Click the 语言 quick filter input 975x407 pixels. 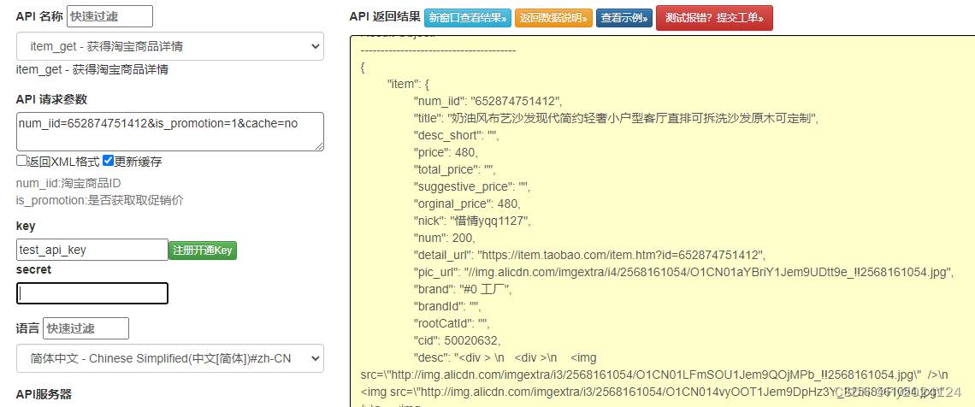(86, 328)
